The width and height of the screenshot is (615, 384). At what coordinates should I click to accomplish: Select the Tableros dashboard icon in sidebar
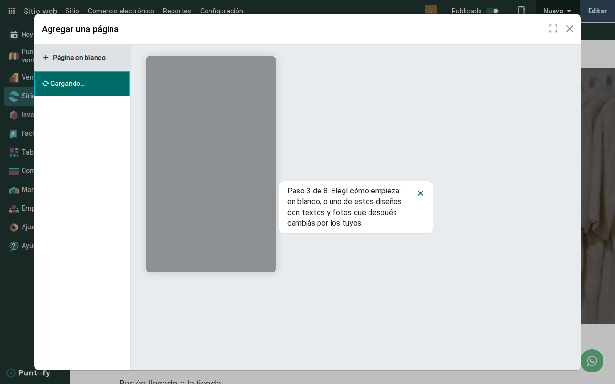click(14, 152)
